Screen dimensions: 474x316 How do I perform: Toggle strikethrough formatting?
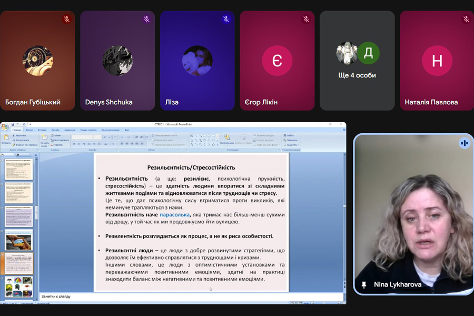pos(89,144)
